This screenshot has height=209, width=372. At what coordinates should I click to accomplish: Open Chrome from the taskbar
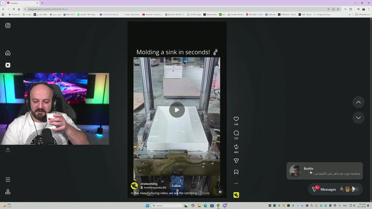point(218,206)
